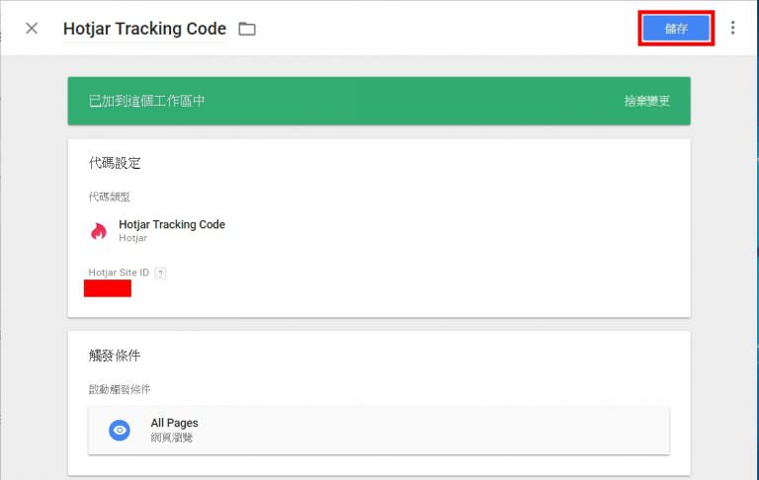The height and width of the screenshot is (480, 759).
Task: Click the blue eye icon of All Pages trigger
Action: pyautogui.click(x=120, y=430)
